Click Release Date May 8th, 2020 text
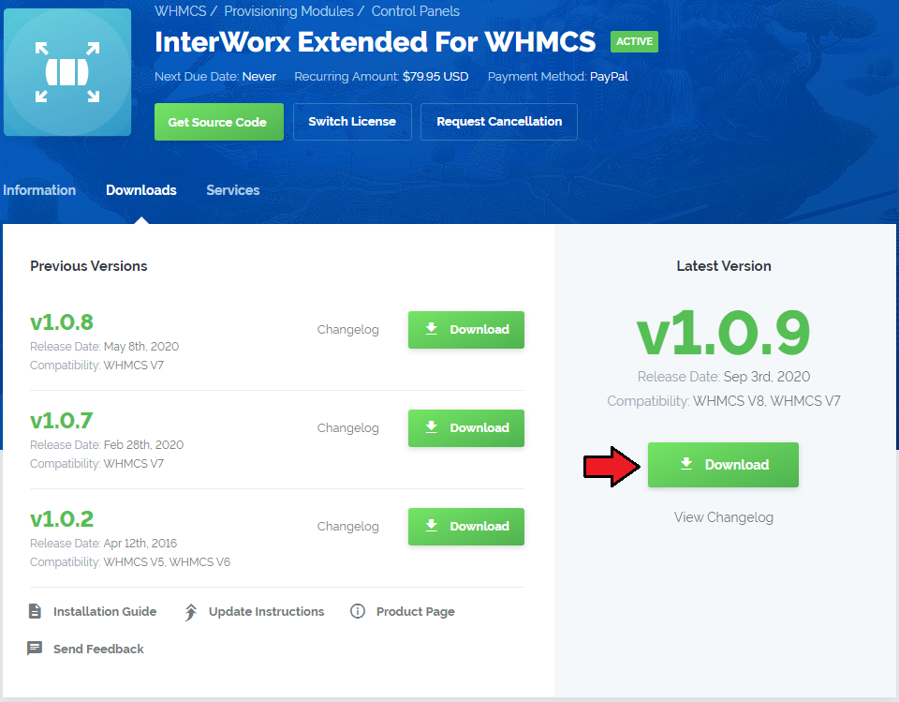Screen dimensions: 899x702 pyautogui.click(x=104, y=346)
